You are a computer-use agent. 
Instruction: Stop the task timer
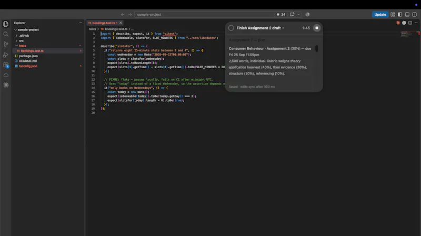tap(317, 28)
